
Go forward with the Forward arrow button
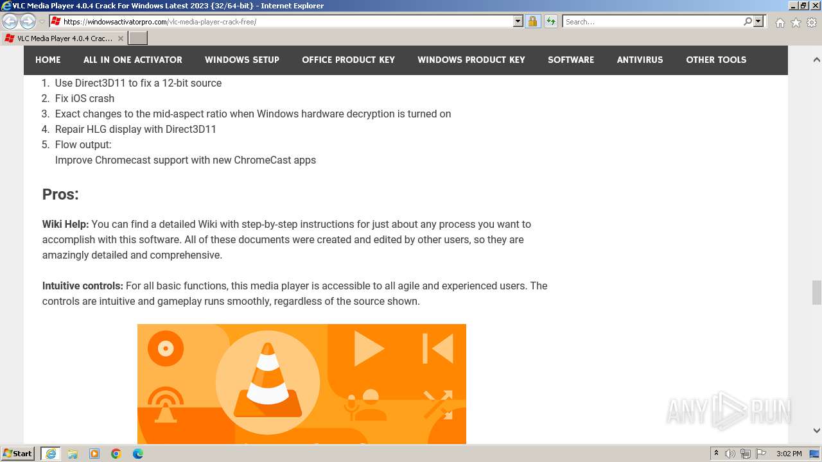pyautogui.click(x=28, y=22)
